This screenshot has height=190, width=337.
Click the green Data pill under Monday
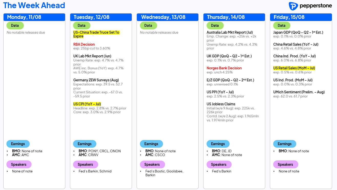tap(15, 26)
